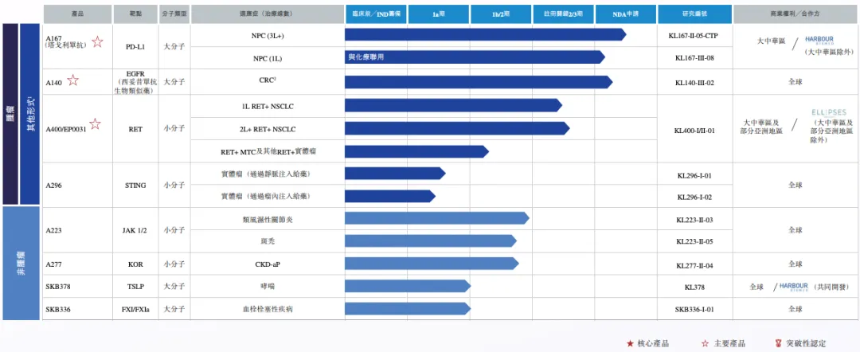Click the solid red star legend icon for 核心產品
The width and height of the screenshot is (860, 352).
(630, 343)
